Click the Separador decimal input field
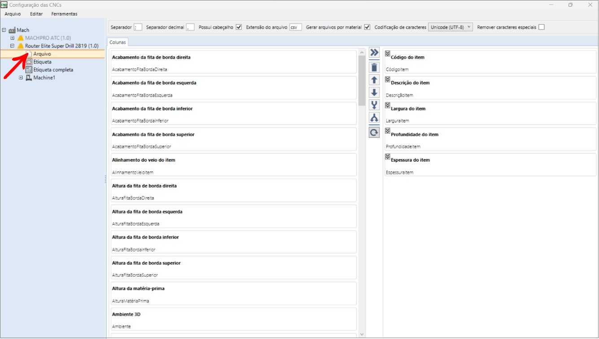The image size is (599, 339). click(x=190, y=27)
